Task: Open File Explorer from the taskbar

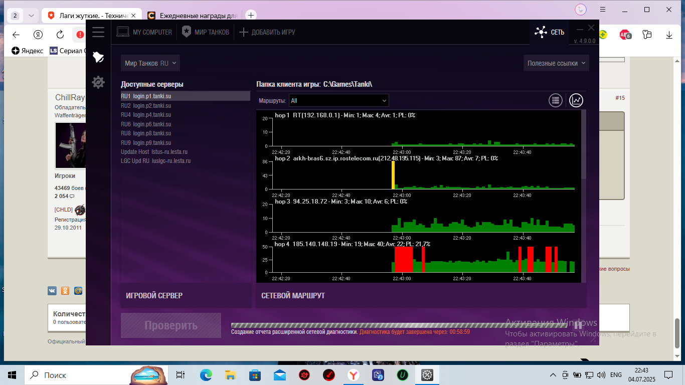Action: pyautogui.click(x=231, y=374)
